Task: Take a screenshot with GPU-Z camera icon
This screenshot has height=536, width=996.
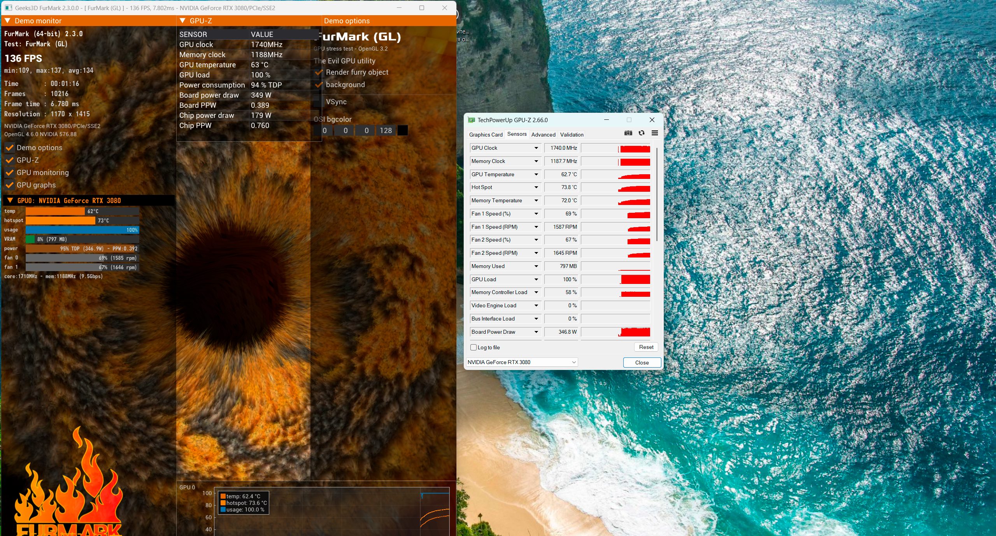Action: coord(628,133)
